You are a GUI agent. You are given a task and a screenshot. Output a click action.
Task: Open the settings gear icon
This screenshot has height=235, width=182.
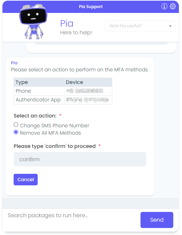pos(173,6)
